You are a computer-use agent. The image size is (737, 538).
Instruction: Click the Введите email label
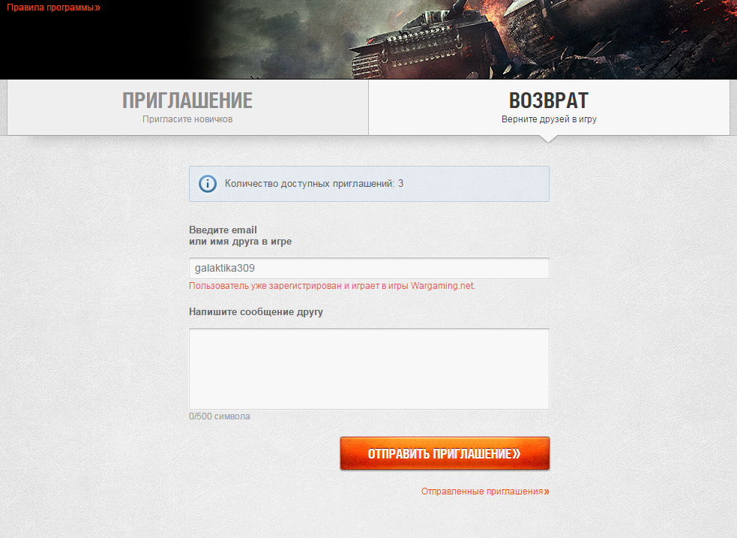tap(240, 236)
